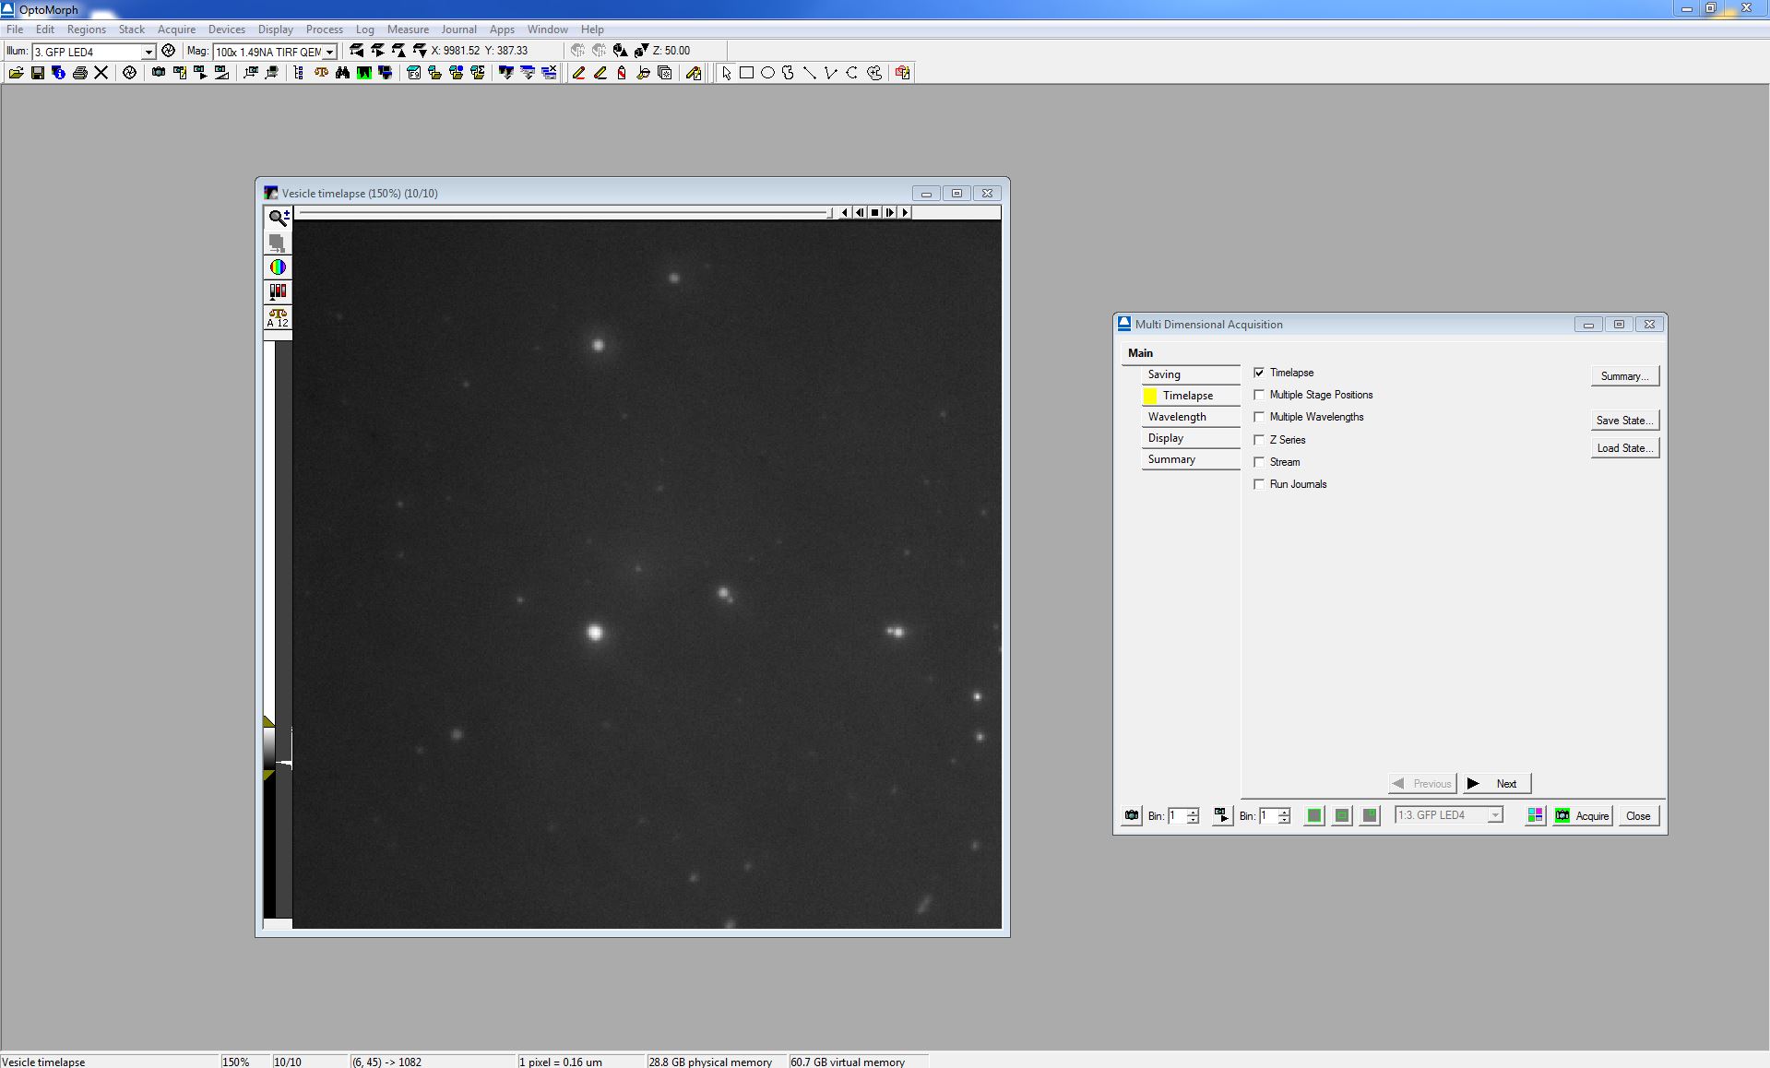
Task: Open the zoom magnifier tool in image window
Action: click(x=278, y=218)
